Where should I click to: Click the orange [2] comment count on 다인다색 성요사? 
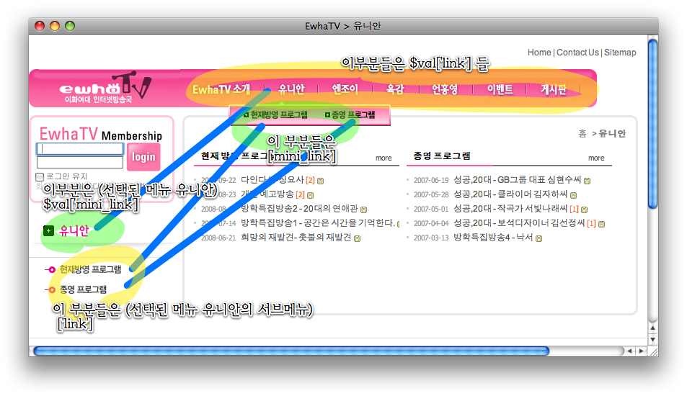pyautogui.click(x=310, y=180)
